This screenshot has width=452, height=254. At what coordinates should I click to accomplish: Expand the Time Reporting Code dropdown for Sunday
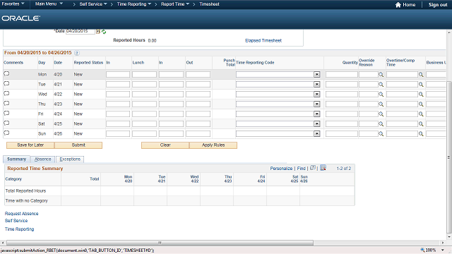(x=317, y=133)
